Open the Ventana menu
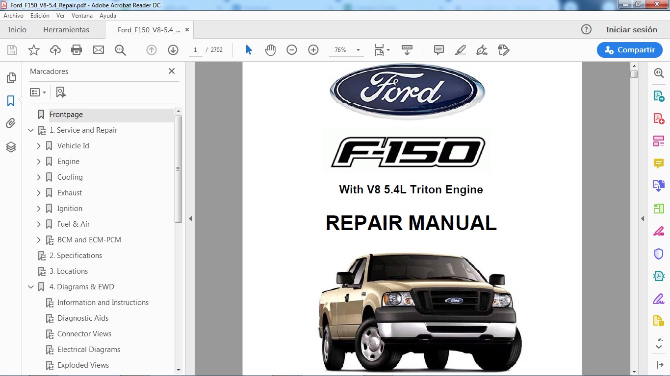 coord(82,16)
